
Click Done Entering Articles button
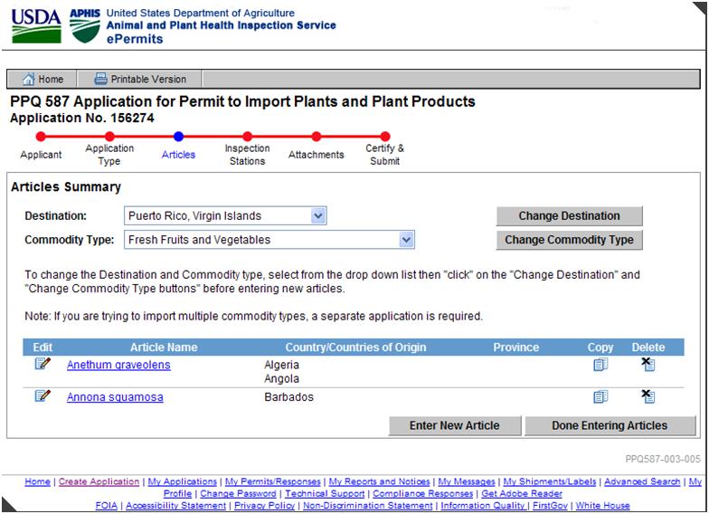pos(610,425)
